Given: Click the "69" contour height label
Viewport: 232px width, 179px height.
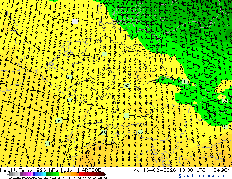Looking at the screenshot, I should [48, 143].
